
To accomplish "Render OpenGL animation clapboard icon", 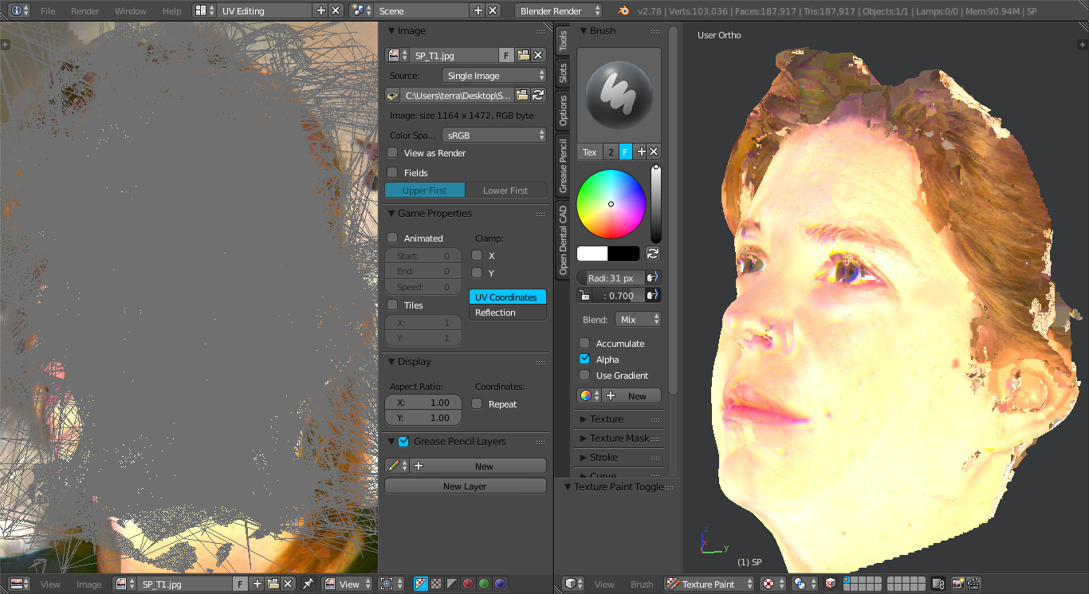I will click(x=973, y=584).
